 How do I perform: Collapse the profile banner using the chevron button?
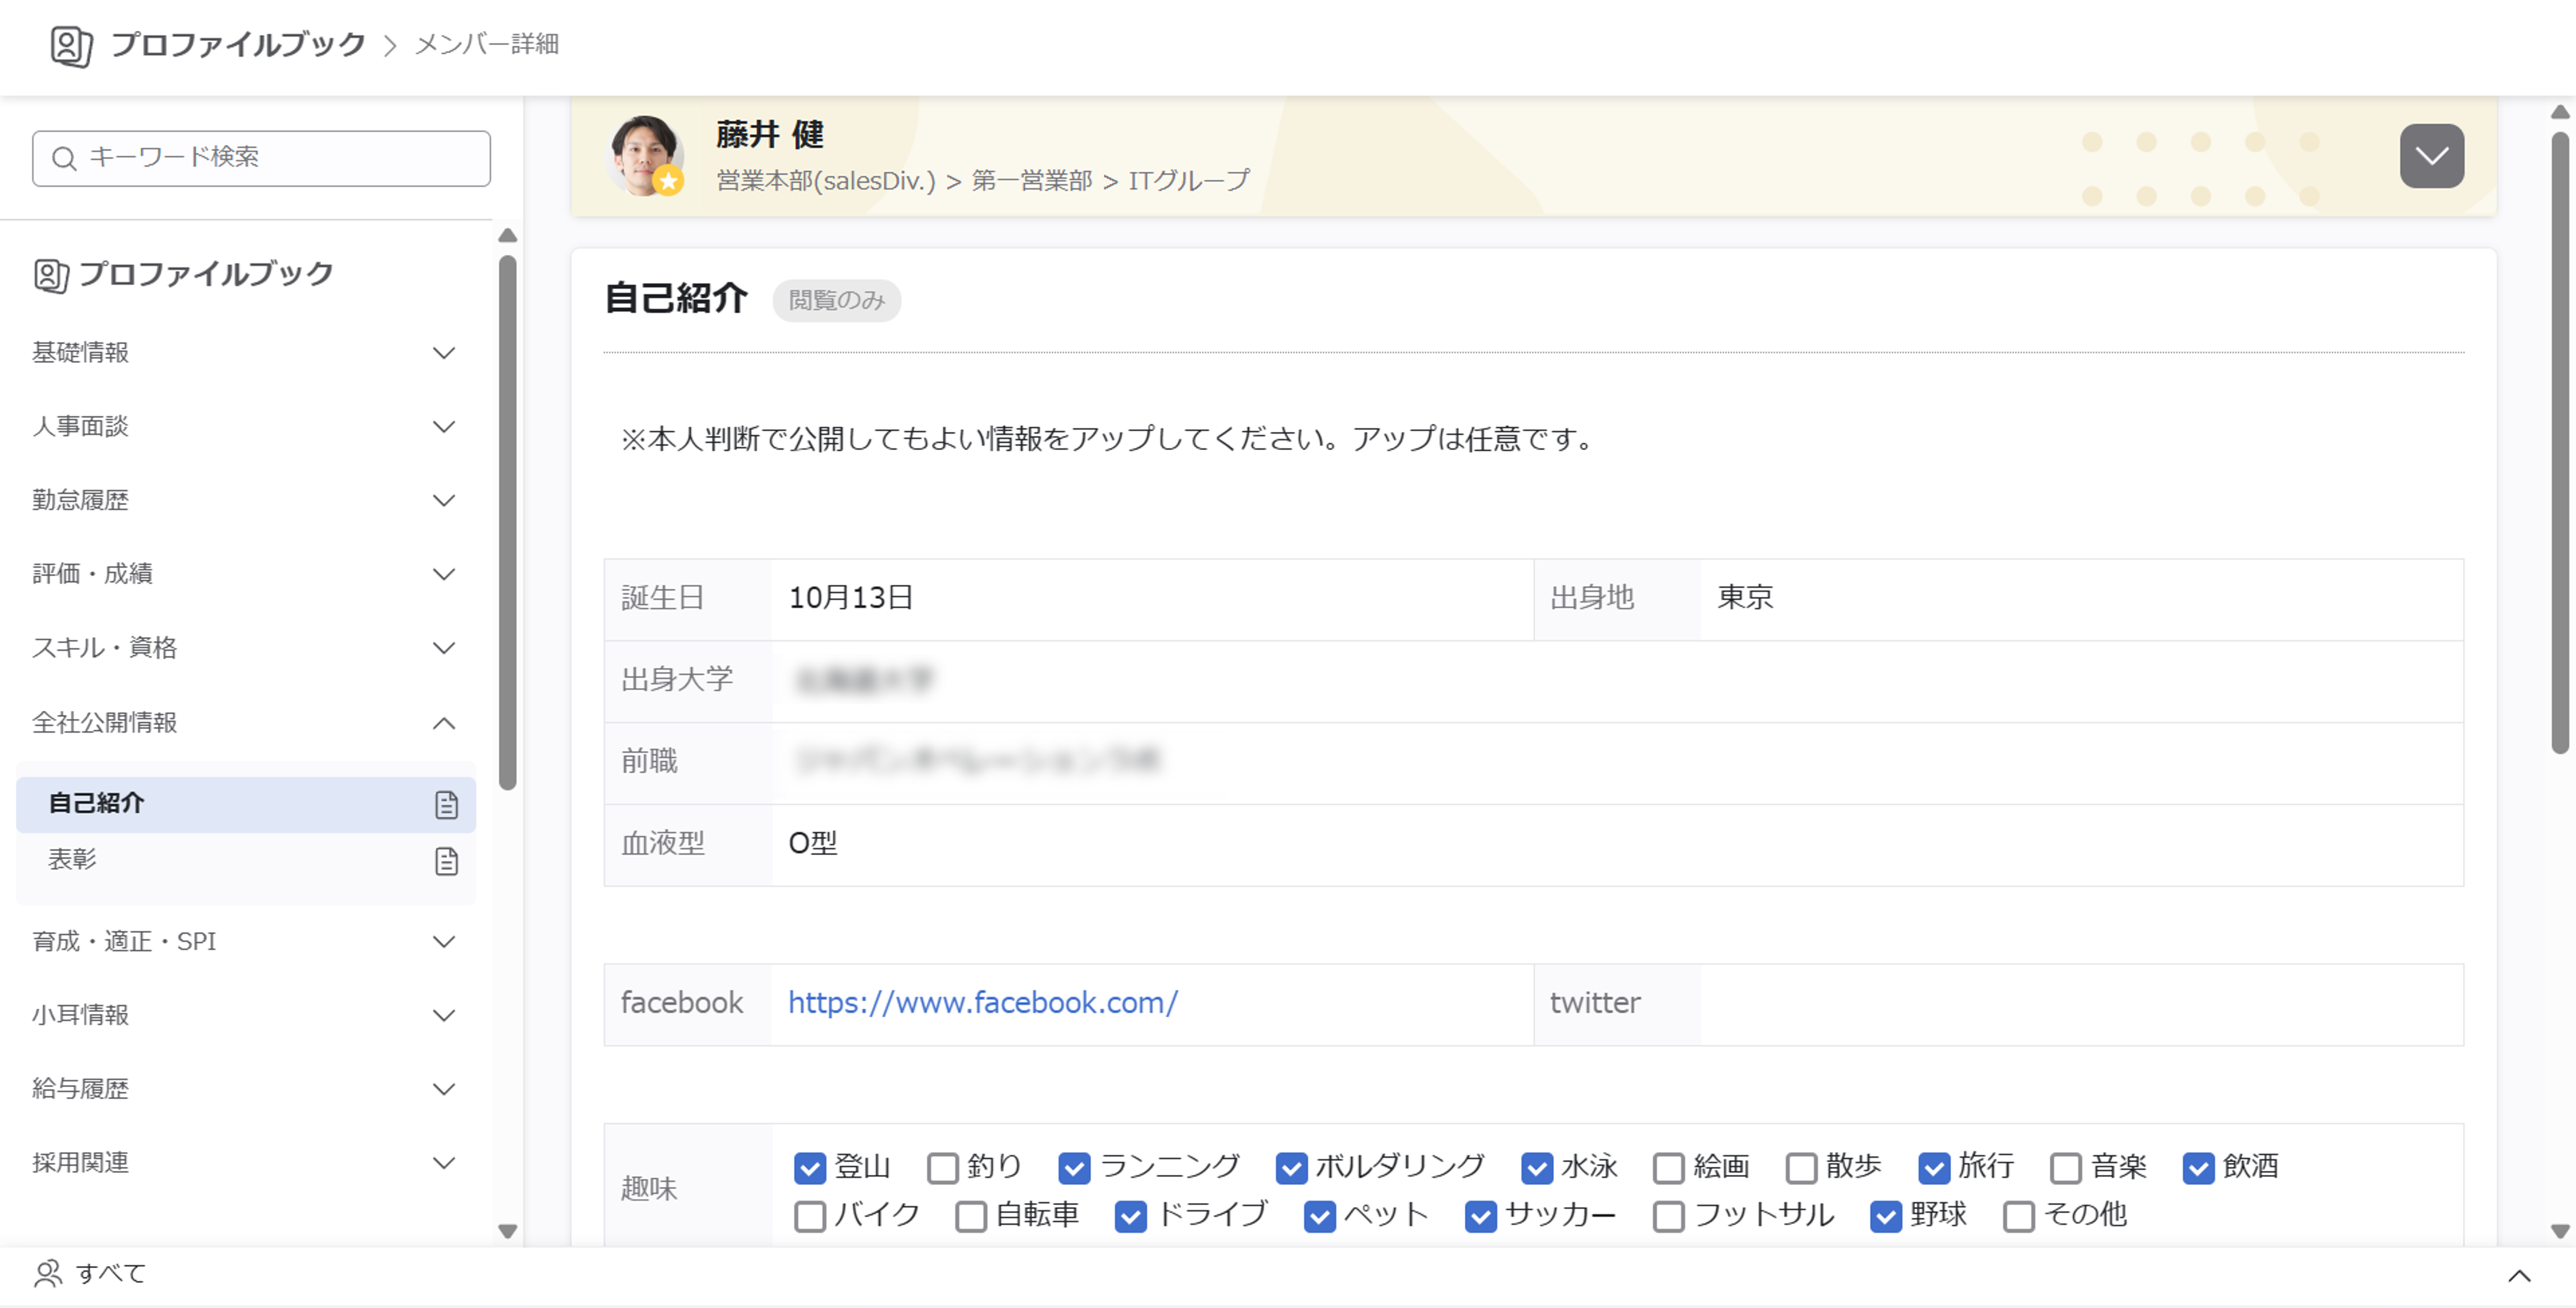coord(2431,156)
